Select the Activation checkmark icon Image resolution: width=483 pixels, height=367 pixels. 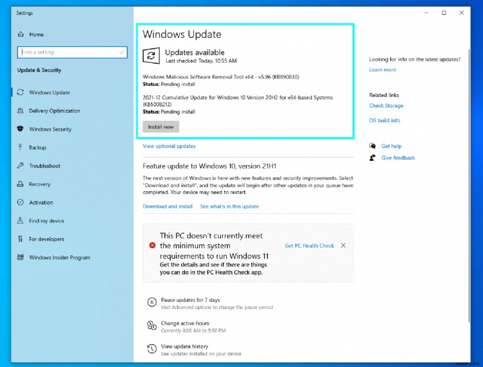click(x=21, y=202)
